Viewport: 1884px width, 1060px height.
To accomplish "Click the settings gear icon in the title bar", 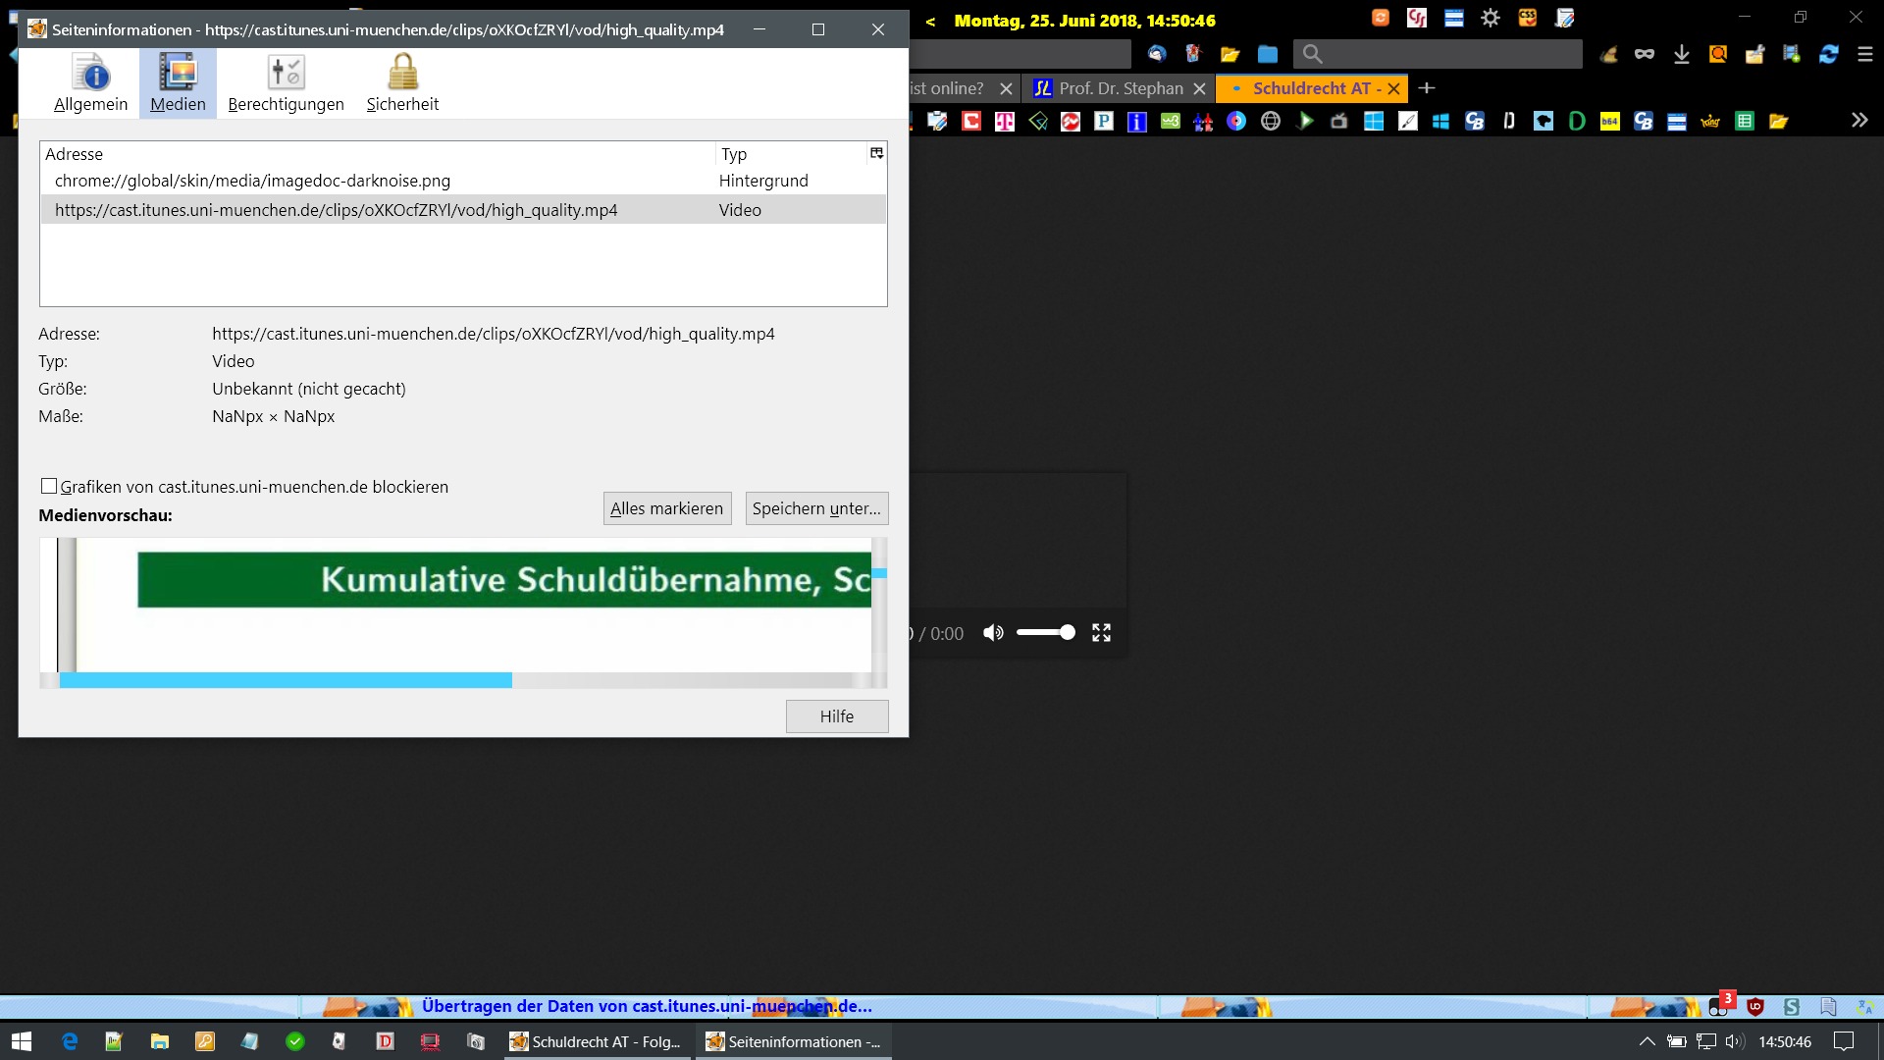I will pos(1490,19).
